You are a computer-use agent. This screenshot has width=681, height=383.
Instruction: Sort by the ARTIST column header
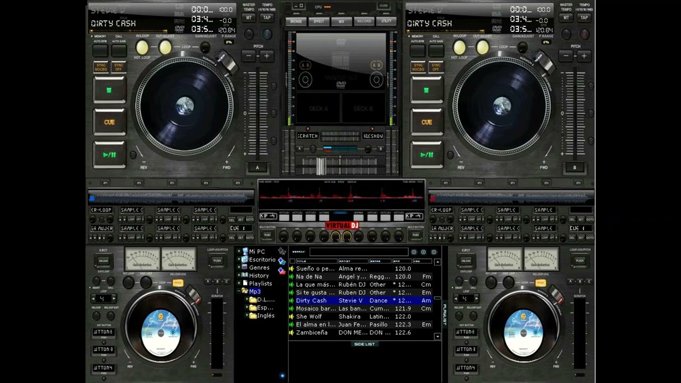point(353,261)
